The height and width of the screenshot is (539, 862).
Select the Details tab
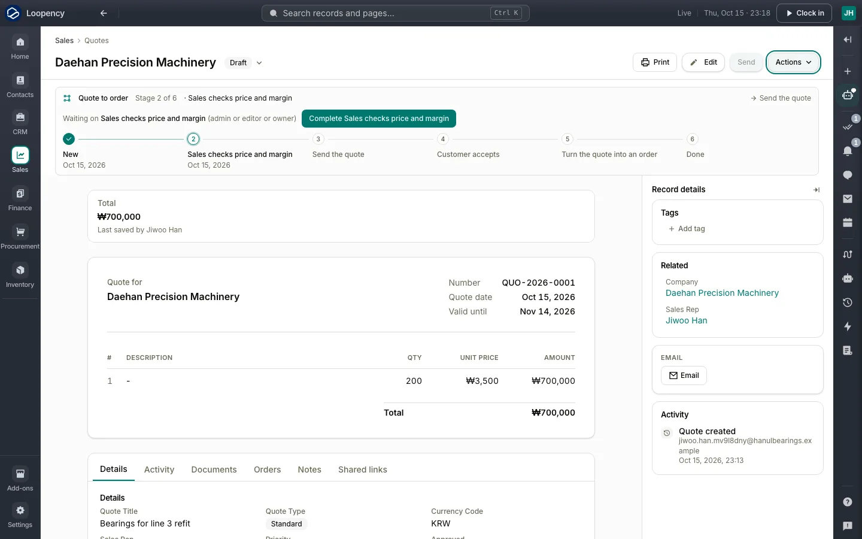tap(114, 469)
